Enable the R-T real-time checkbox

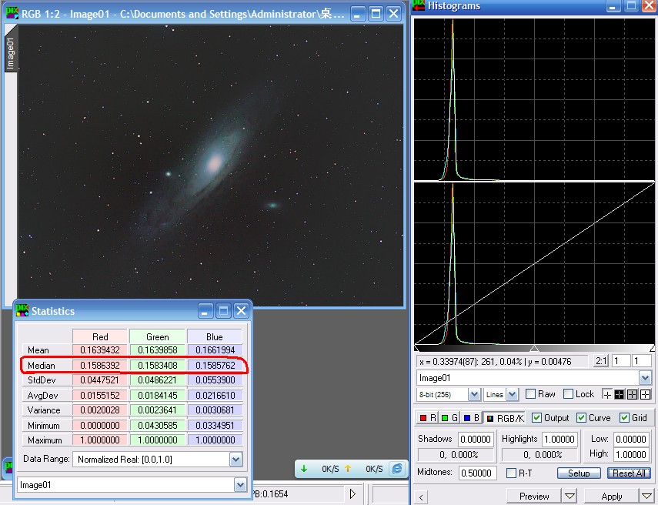[x=512, y=473]
